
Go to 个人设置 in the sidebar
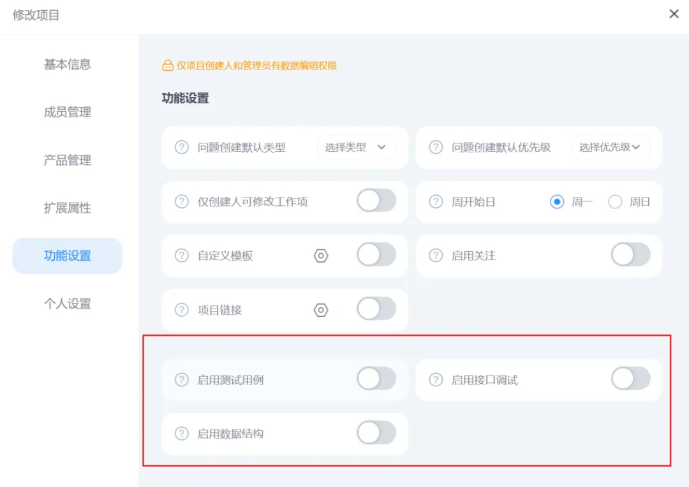(x=68, y=303)
